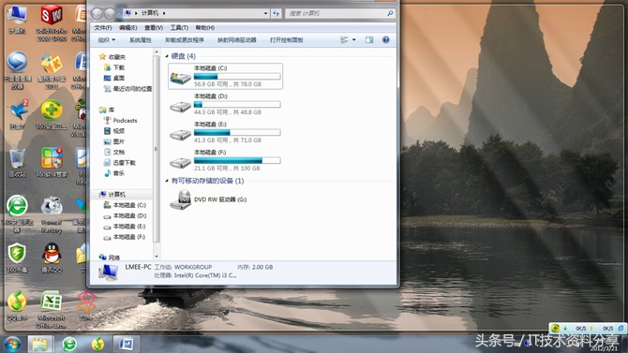
Task: Select the 360 antivirus shield desktop icon
Action: coord(17,257)
